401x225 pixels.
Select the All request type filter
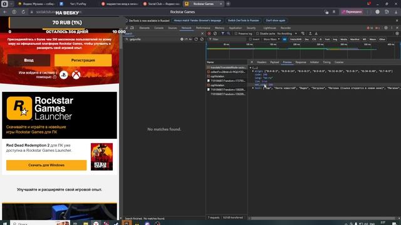tap(284, 39)
